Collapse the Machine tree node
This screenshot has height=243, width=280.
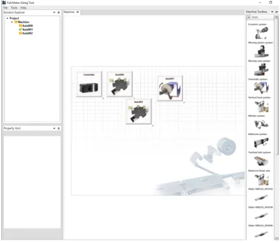click(x=12, y=22)
